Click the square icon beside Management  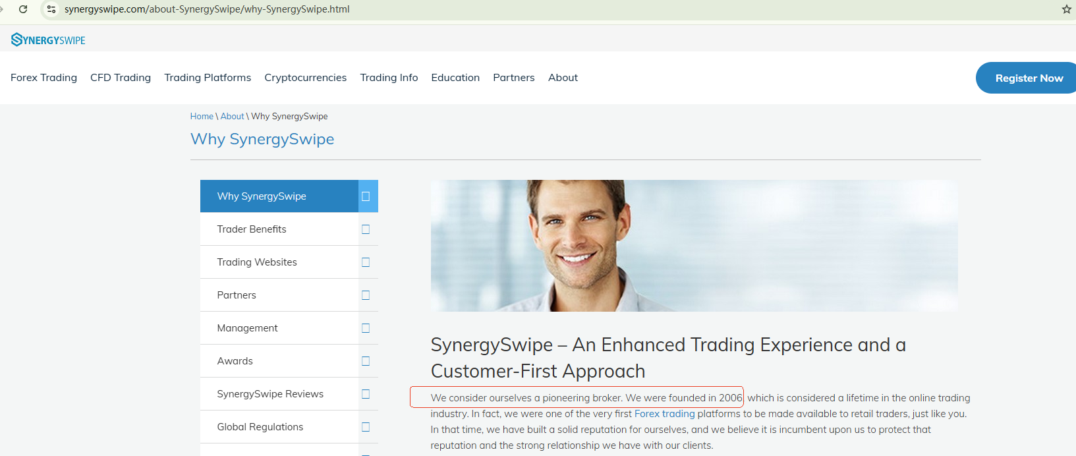click(366, 328)
